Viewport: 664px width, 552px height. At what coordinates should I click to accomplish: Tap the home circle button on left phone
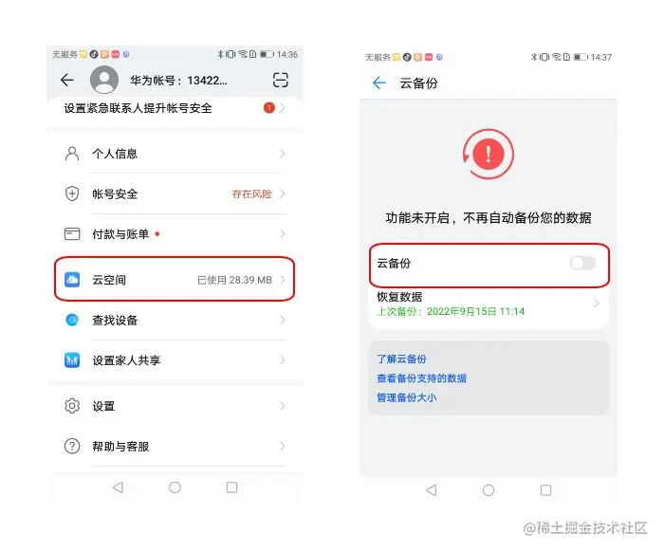(x=175, y=488)
